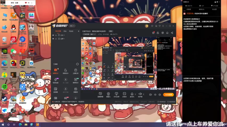Viewport: 227px width, 127px height.
Task: Toggle preview with the eye icon near settings
Action: 155,95
